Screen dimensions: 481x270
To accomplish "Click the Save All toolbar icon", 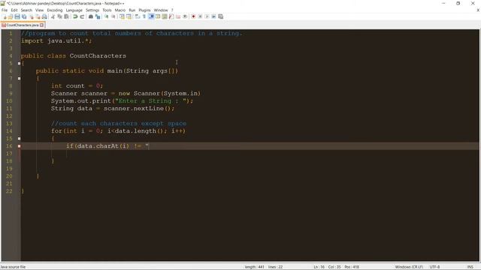I will coord(24,16).
